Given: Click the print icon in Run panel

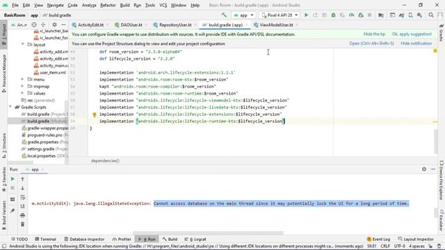Looking at the screenshot, I should tap(23, 215).
